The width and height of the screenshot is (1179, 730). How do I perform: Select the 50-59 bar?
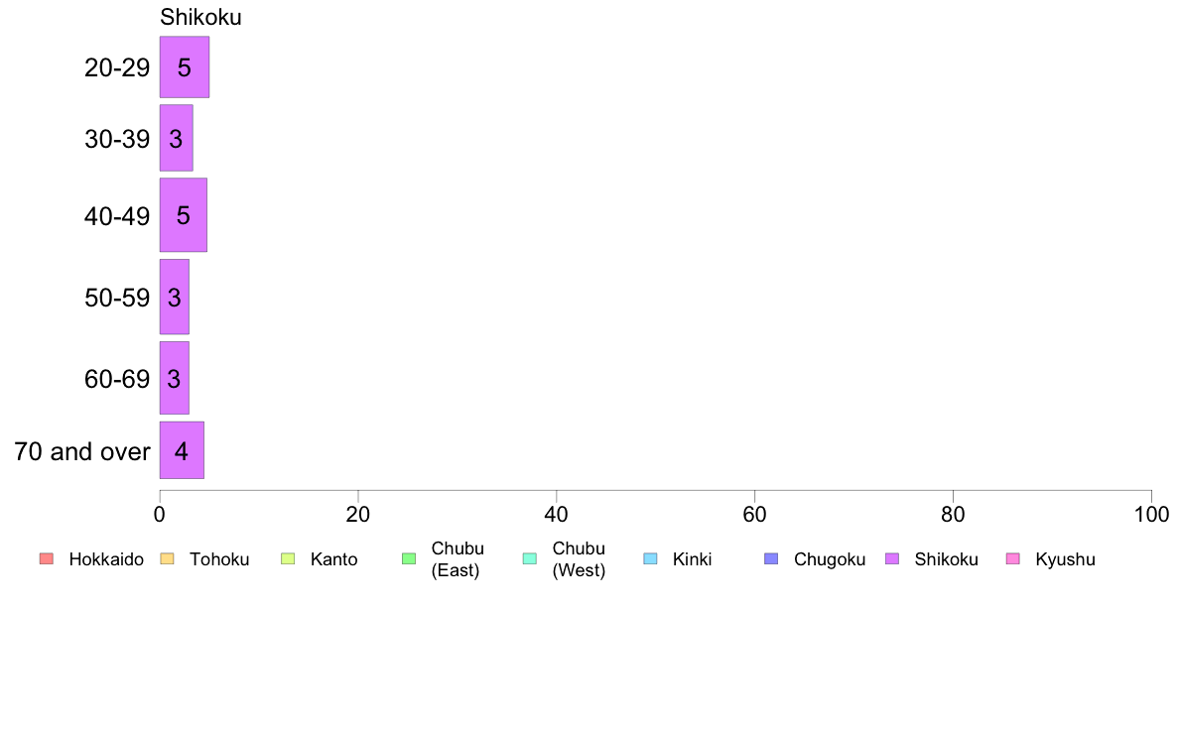pos(174,297)
